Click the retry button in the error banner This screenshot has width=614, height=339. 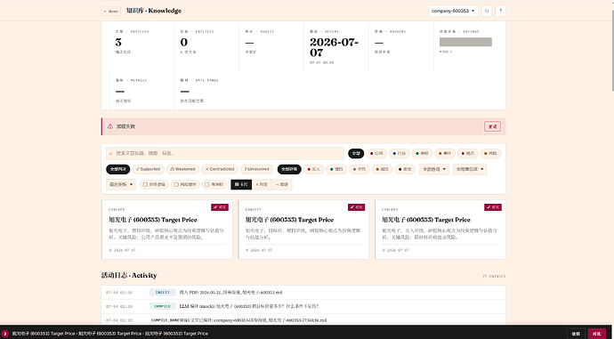click(x=492, y=126)
